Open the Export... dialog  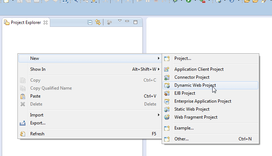[x=90, y=123]
